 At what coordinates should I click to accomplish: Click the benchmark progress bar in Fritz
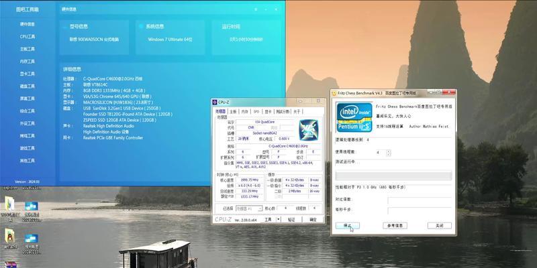pos(393,176)
